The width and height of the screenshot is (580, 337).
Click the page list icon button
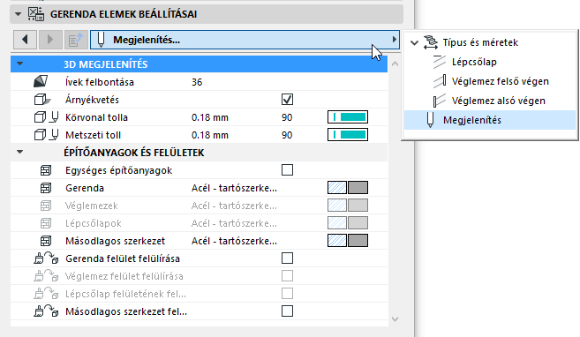click(x=76, y=40)
